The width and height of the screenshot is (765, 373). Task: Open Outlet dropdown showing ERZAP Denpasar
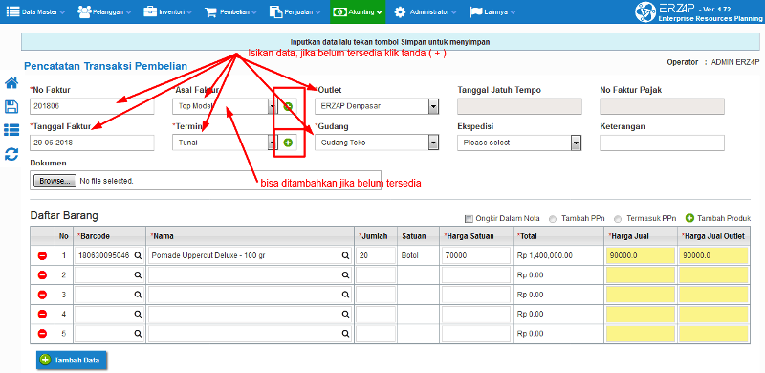point(377,106)
